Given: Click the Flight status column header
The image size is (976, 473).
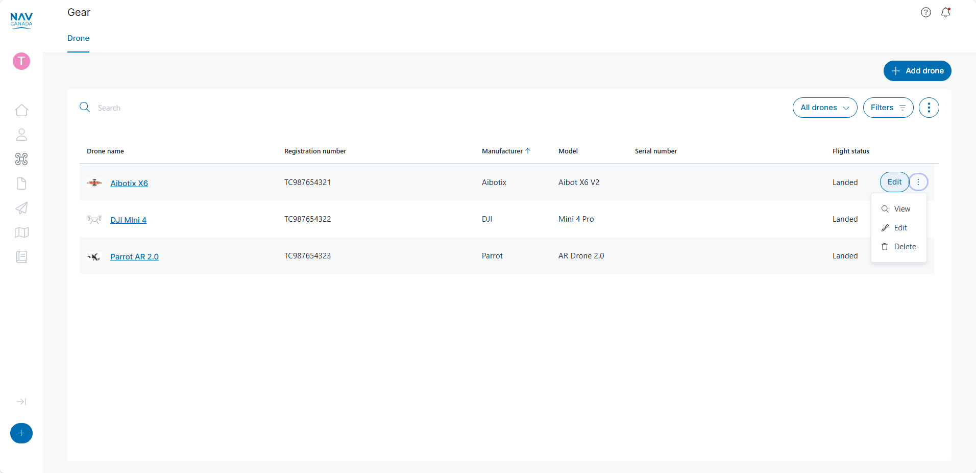Looking at the screenshot, I should (x=851, y=151).
